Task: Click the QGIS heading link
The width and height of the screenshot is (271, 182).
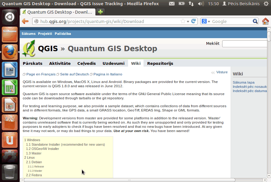Action: coord(48,48)
